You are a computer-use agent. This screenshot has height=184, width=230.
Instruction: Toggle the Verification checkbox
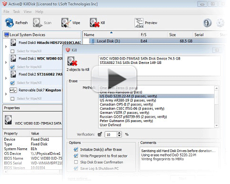click(100, 134)
